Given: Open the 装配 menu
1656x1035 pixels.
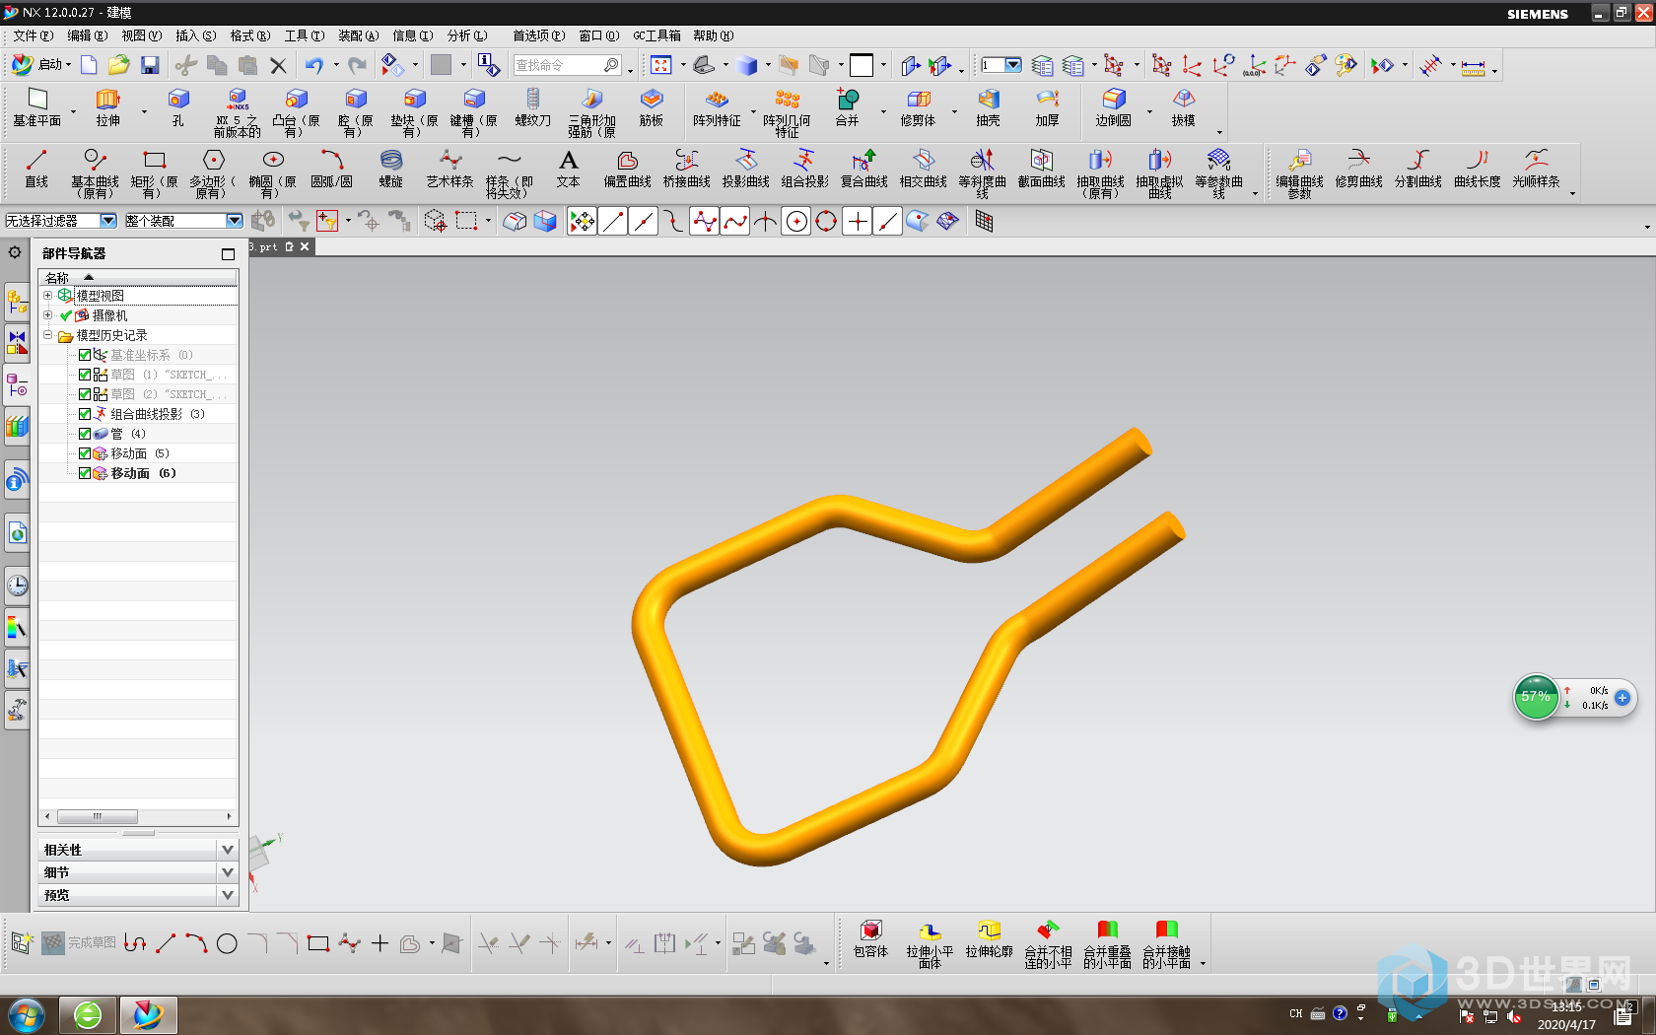Looking at the screenshot, I should (358, 35).
